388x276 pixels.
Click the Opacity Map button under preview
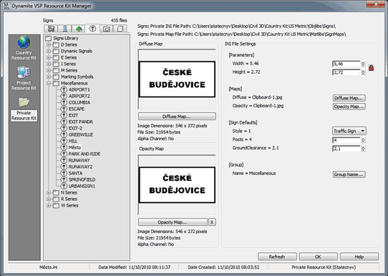pyautogui.click(x=173, y=222)
